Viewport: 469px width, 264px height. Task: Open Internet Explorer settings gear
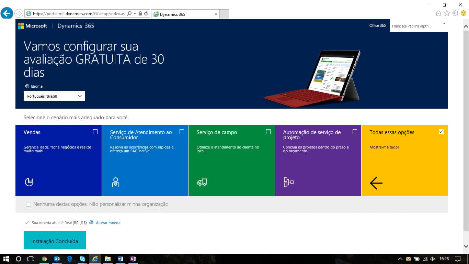455,13
